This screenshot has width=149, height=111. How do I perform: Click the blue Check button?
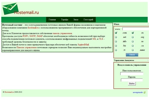pos(132,55)
